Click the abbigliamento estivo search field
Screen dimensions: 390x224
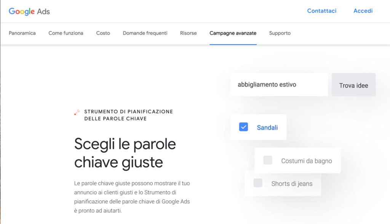[x=279, y=84]
